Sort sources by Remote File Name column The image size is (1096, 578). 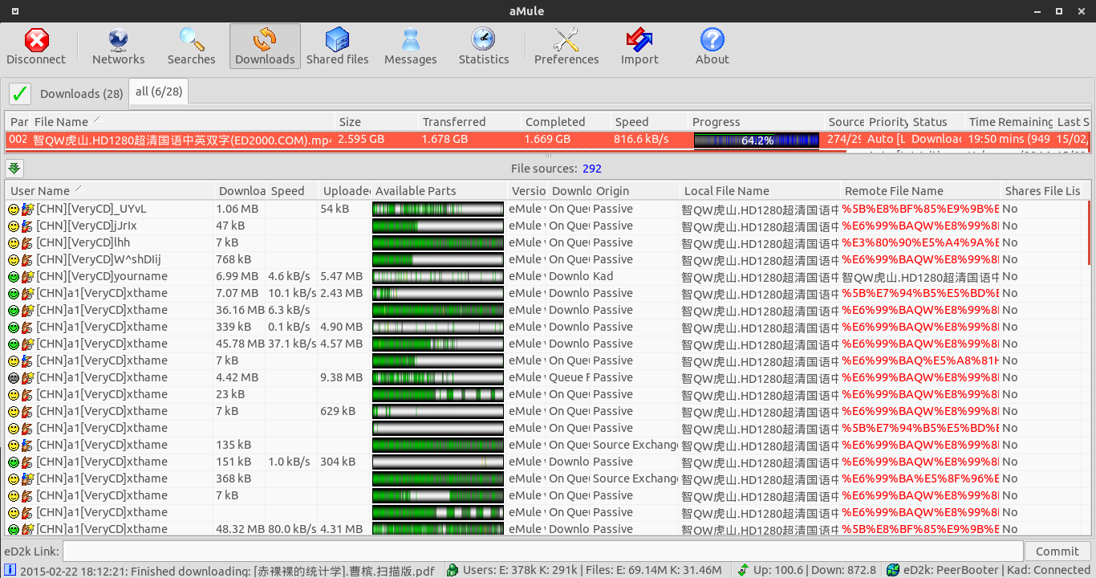(x=920, y=190)
